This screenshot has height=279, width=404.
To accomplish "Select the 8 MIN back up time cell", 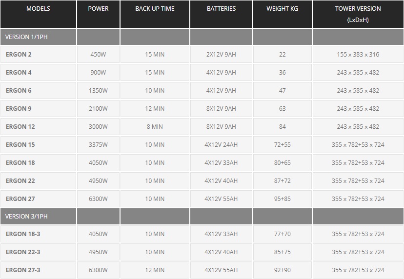I will pos(155,127).
